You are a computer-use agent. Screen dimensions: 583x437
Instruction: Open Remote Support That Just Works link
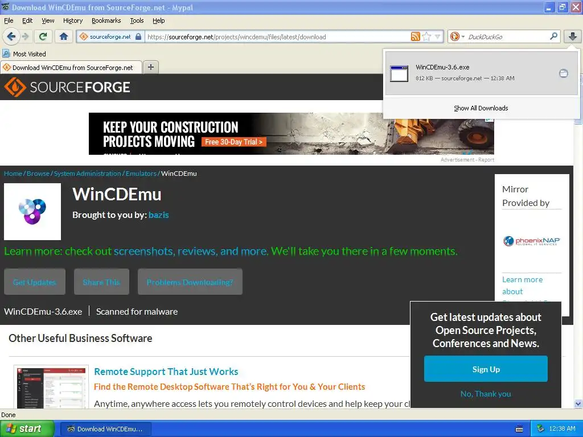[166, 372]
